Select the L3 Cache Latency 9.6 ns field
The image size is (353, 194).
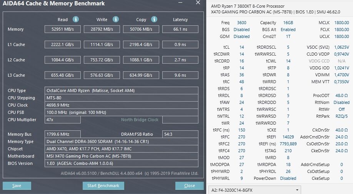(x=180, y=75)
